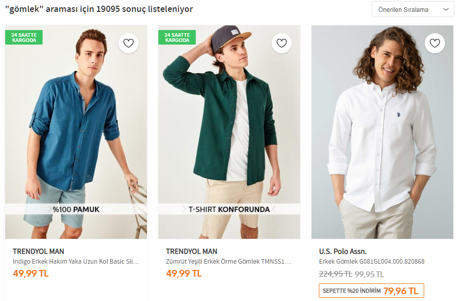459x301 pixels.
Task: Open Zümrüt Yeşili Erkek Örme Gömlek title
Action: (x=228, y=262)
